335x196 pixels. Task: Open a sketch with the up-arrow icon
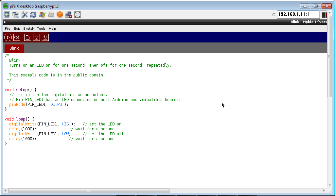[36, 37]
